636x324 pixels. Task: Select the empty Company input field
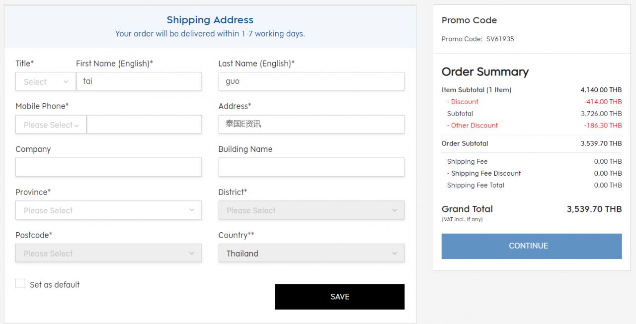point(108,167)
